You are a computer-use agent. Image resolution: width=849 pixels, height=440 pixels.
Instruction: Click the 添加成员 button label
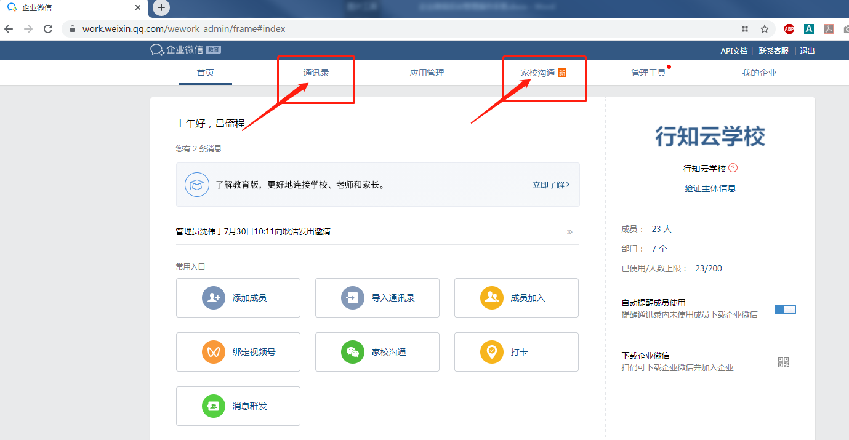point(249,298)
